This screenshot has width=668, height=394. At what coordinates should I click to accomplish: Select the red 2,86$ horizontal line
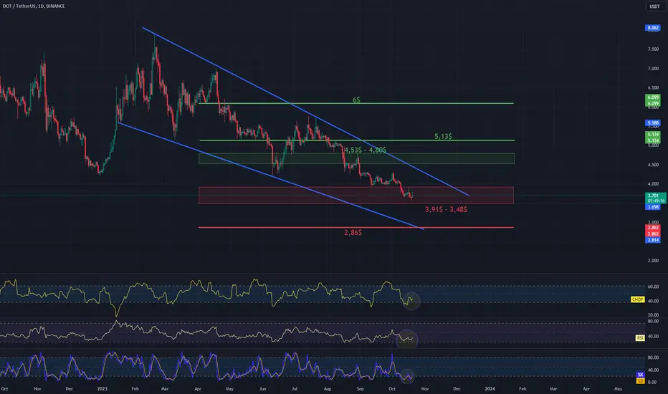[356, 228]
